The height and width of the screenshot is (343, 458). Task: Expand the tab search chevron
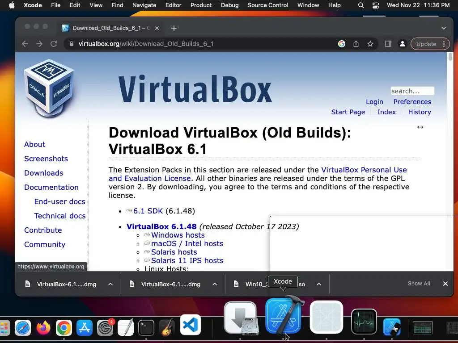(x=444, y=28)
